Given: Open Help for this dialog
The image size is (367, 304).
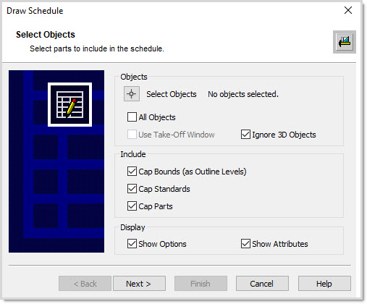Looking at the screenshot, I should pyautogui.click(x=324, y=284).
